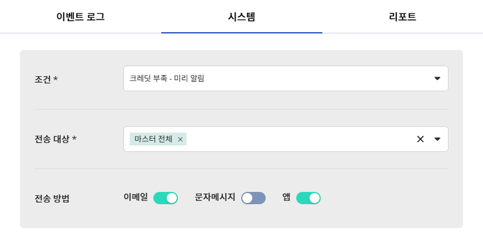The height and width of the screenshot is (242, 483).
Task: Remove the 마스터 전체 tag with its x
Action: [x=180, y=140]
